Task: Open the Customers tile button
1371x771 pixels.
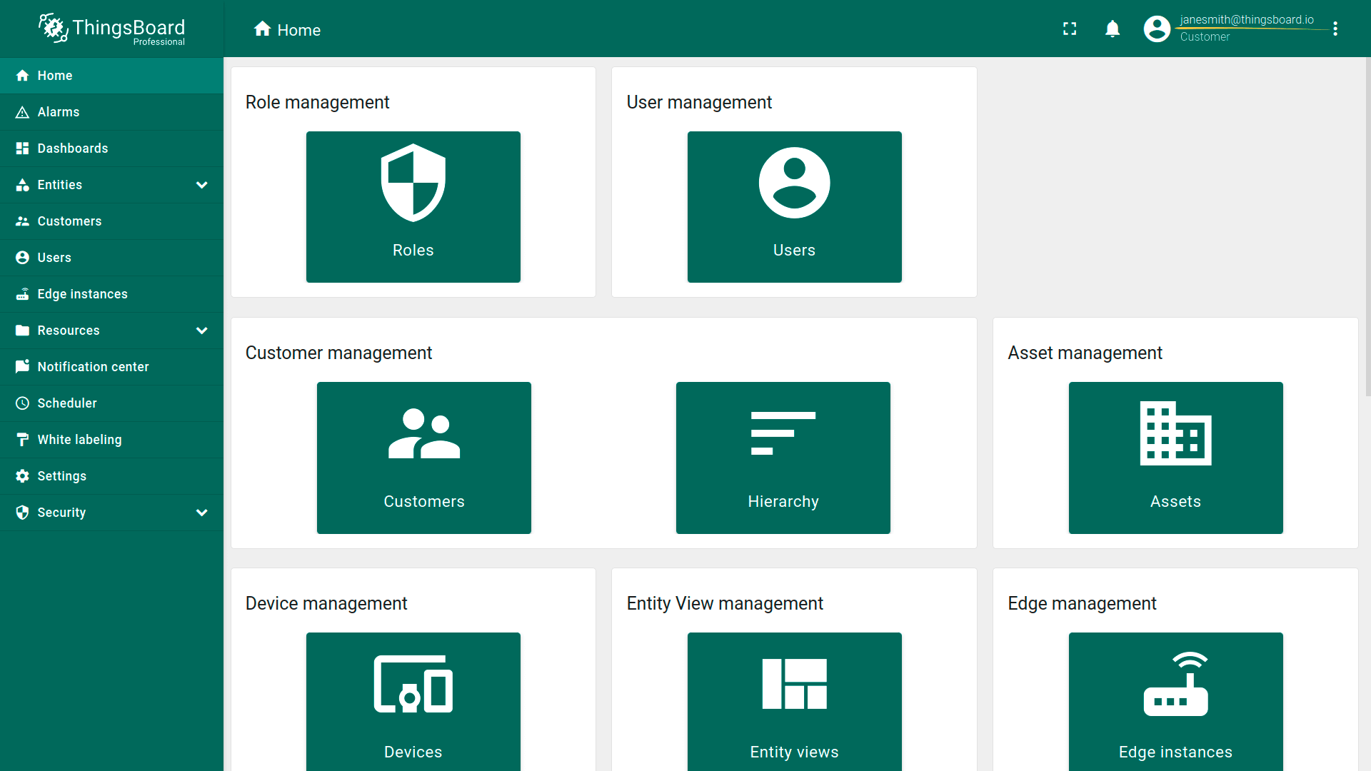Action: point(423,458)
